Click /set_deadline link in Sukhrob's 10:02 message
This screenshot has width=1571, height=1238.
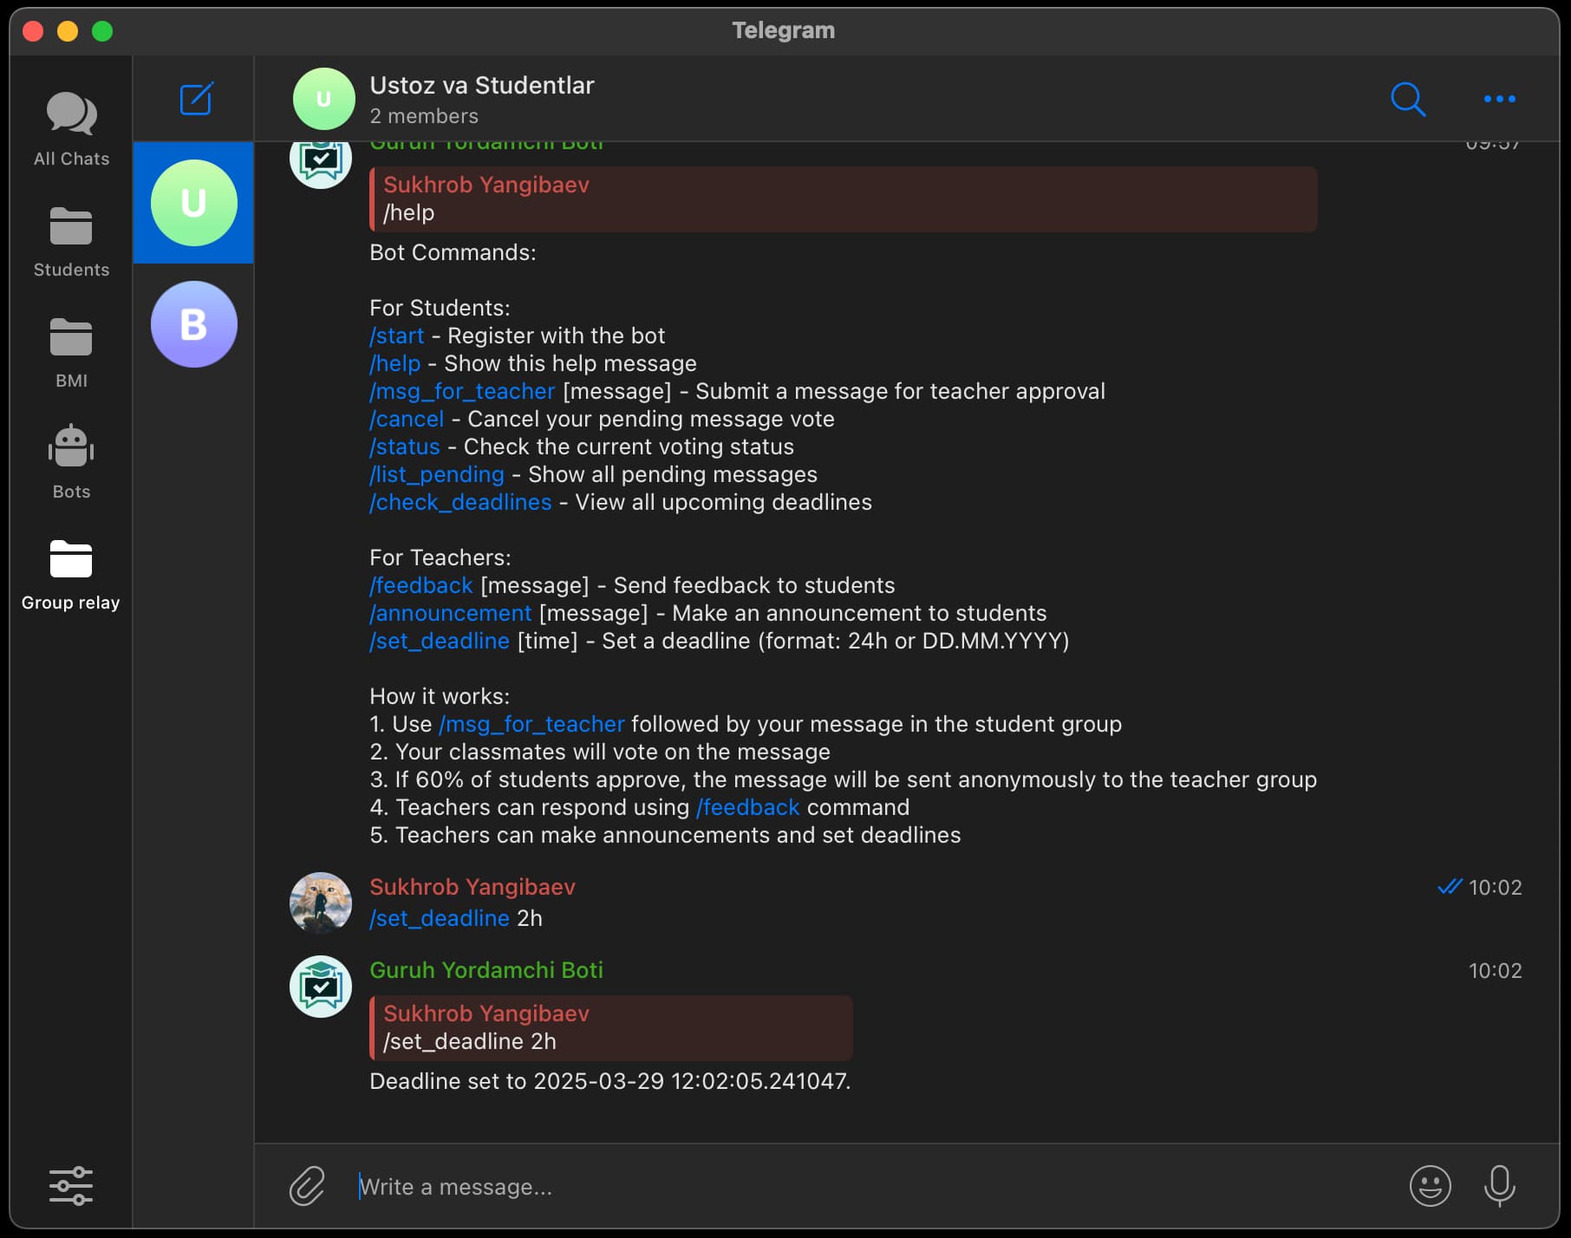(440, 918)
